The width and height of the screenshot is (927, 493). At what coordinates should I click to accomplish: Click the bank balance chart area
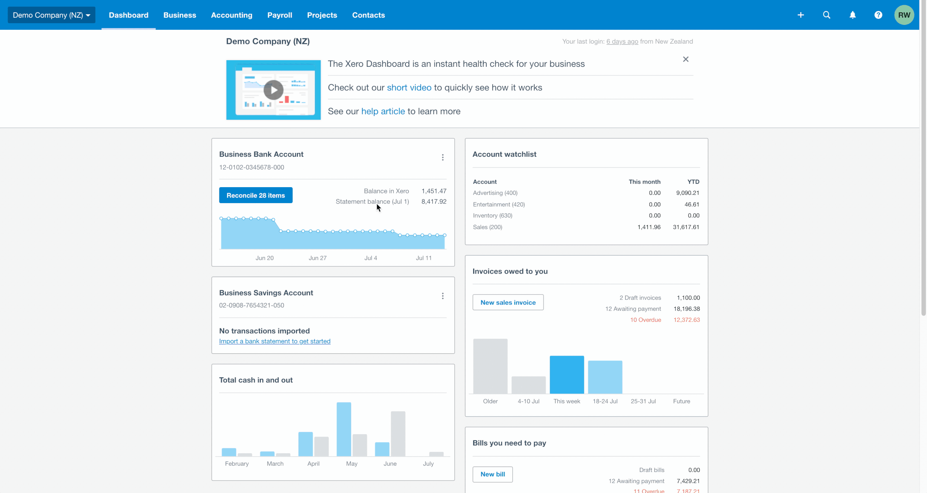333,233
